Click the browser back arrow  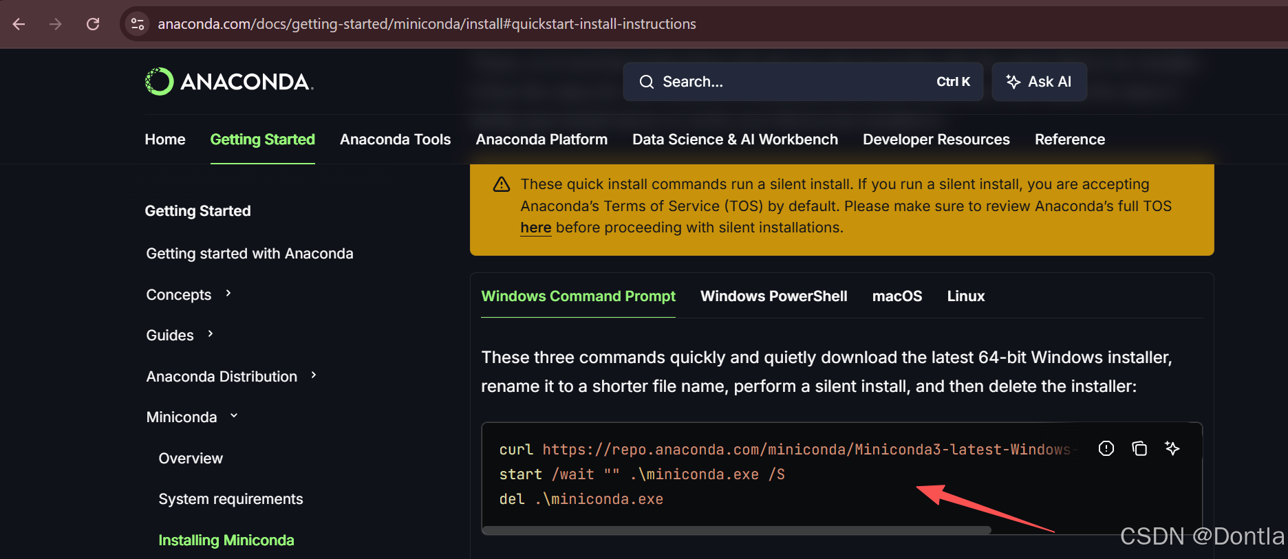19,24
